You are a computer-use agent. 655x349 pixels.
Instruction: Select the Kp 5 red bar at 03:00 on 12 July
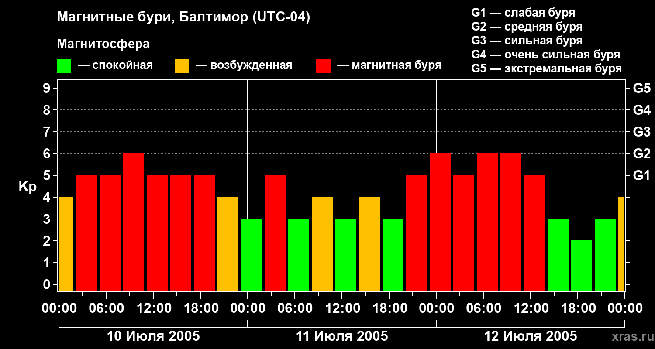[x=464, y=233]
